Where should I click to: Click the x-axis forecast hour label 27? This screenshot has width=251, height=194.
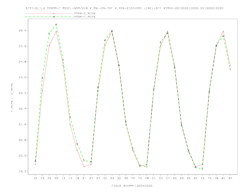pyautogui.click(x=98, y=178)
